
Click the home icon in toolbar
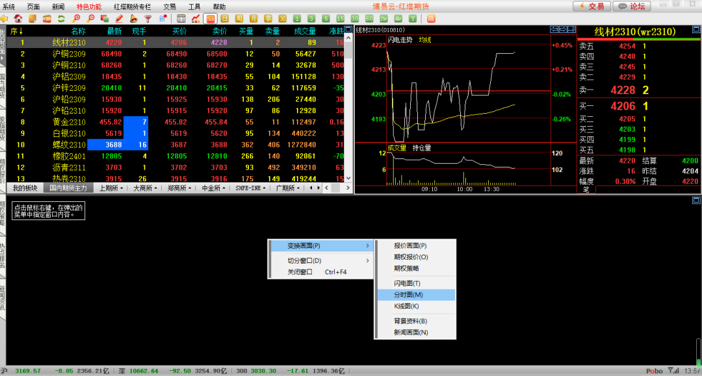pos(18,18)
